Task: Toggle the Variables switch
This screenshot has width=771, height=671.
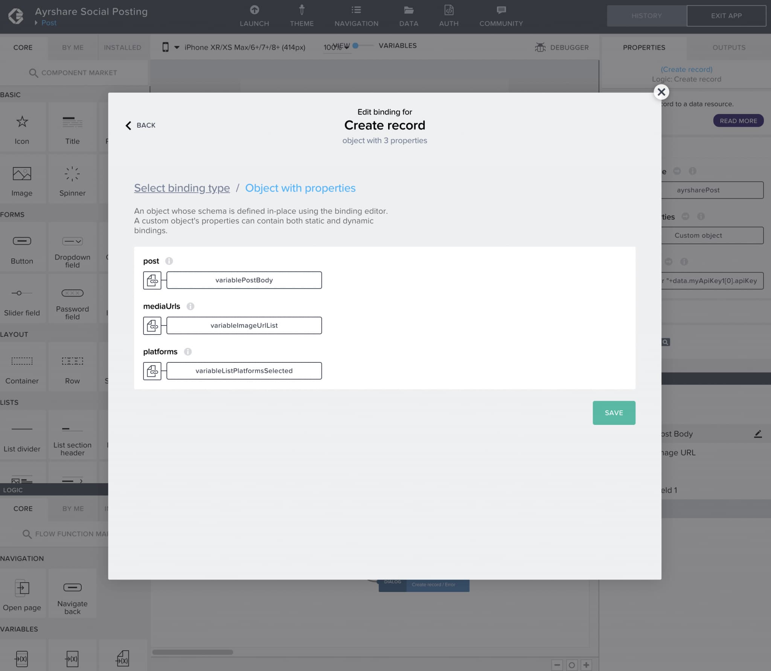Action: tap(355, 46)
